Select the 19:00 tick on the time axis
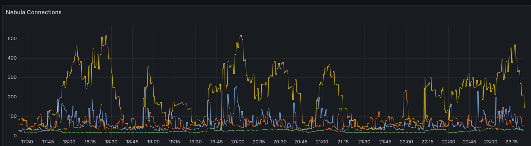This screenshot has height=146, width=531. (x=153, y=142)
